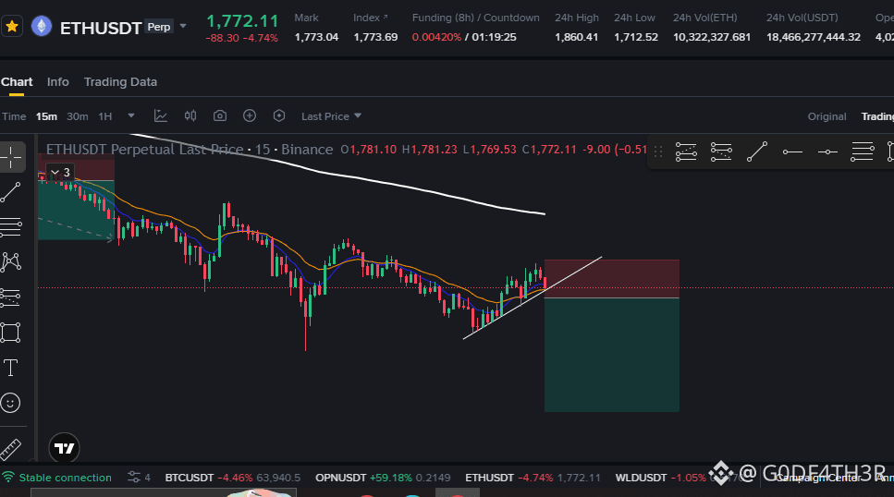The width and height of the screenshot is (894, 497).
Task: Click the 24h Vol(USDT) value
Action: 813,37
